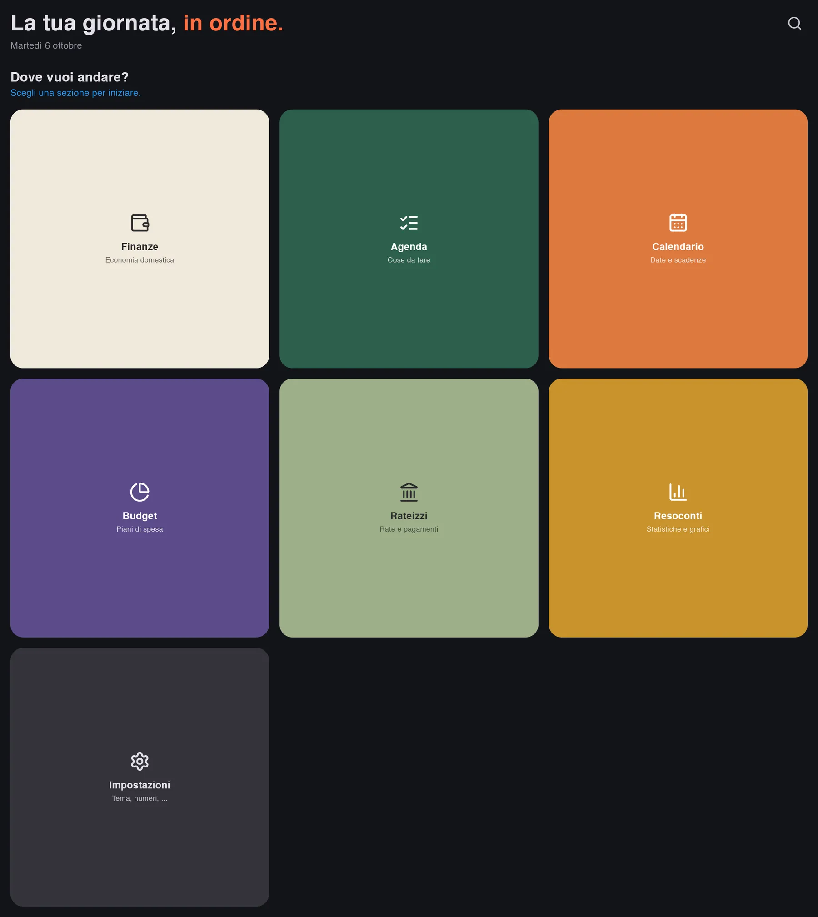Click the bank building icon in Rateizzi
818x917 pixels.
[409, 492]
